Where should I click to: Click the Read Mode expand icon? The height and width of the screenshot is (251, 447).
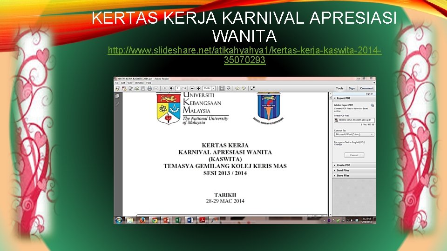point(253,88)
